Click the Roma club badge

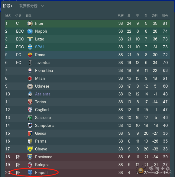pos(30,55)
